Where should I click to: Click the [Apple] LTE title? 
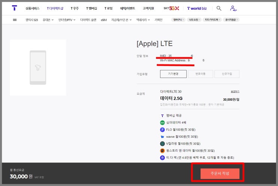[x=155, y=44]
